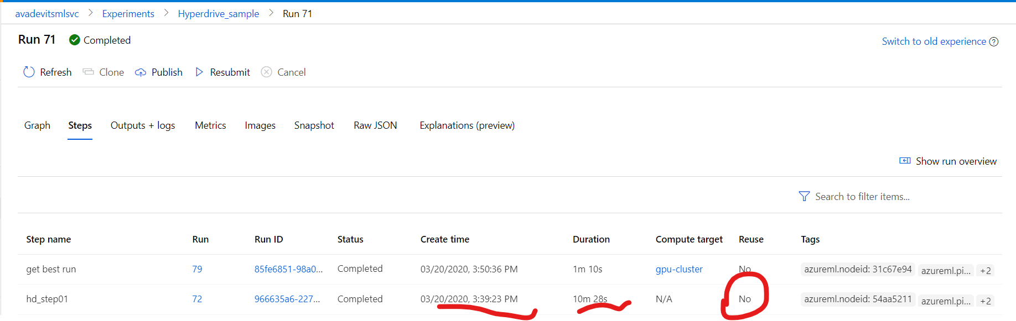
Task: Sort by Run column header
Action: 200,239
